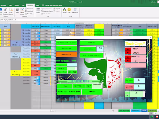
Task: Switch to the Formulas ribbon tab
Action: [3, 5]
